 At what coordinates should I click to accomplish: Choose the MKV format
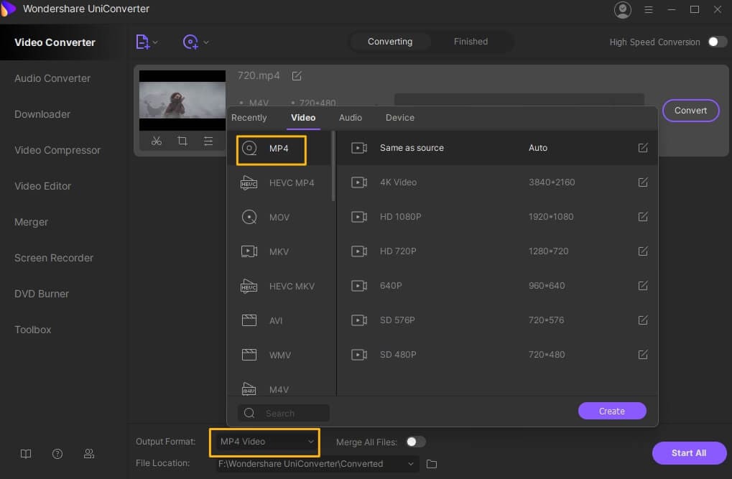point(279,251)
